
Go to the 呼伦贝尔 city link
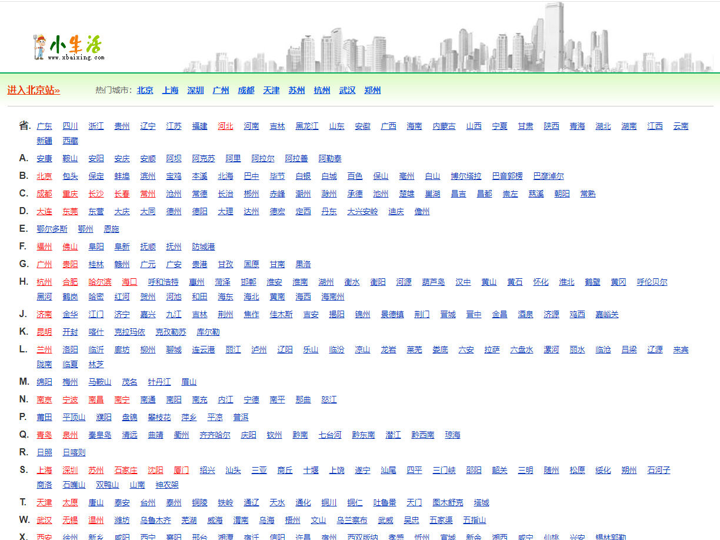pos(652,282)
